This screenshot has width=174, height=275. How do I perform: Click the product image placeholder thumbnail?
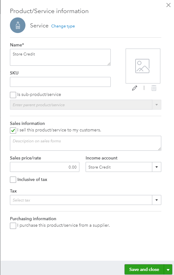(x=143, y=66)
